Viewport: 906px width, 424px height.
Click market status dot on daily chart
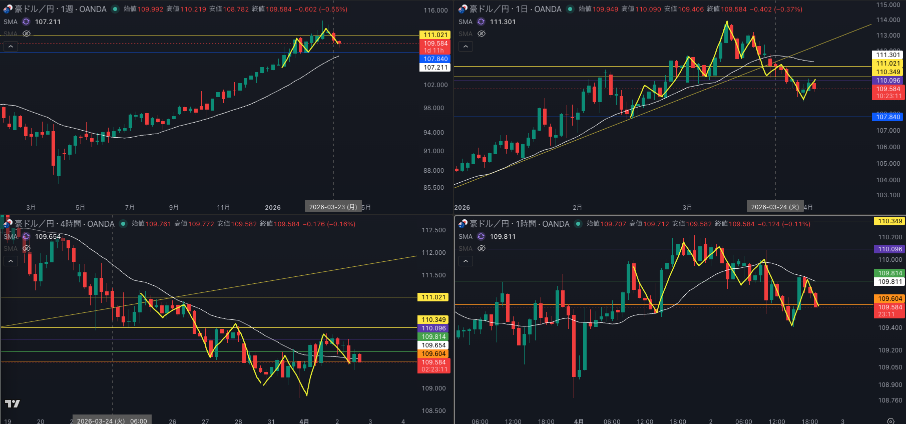(x=570, y=9)
